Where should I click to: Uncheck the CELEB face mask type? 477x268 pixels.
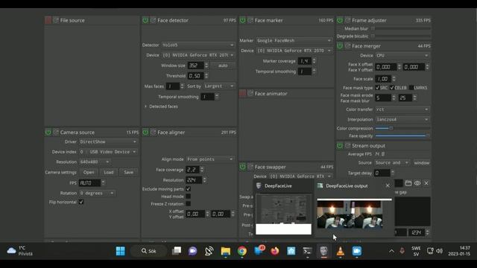[392, 88]
